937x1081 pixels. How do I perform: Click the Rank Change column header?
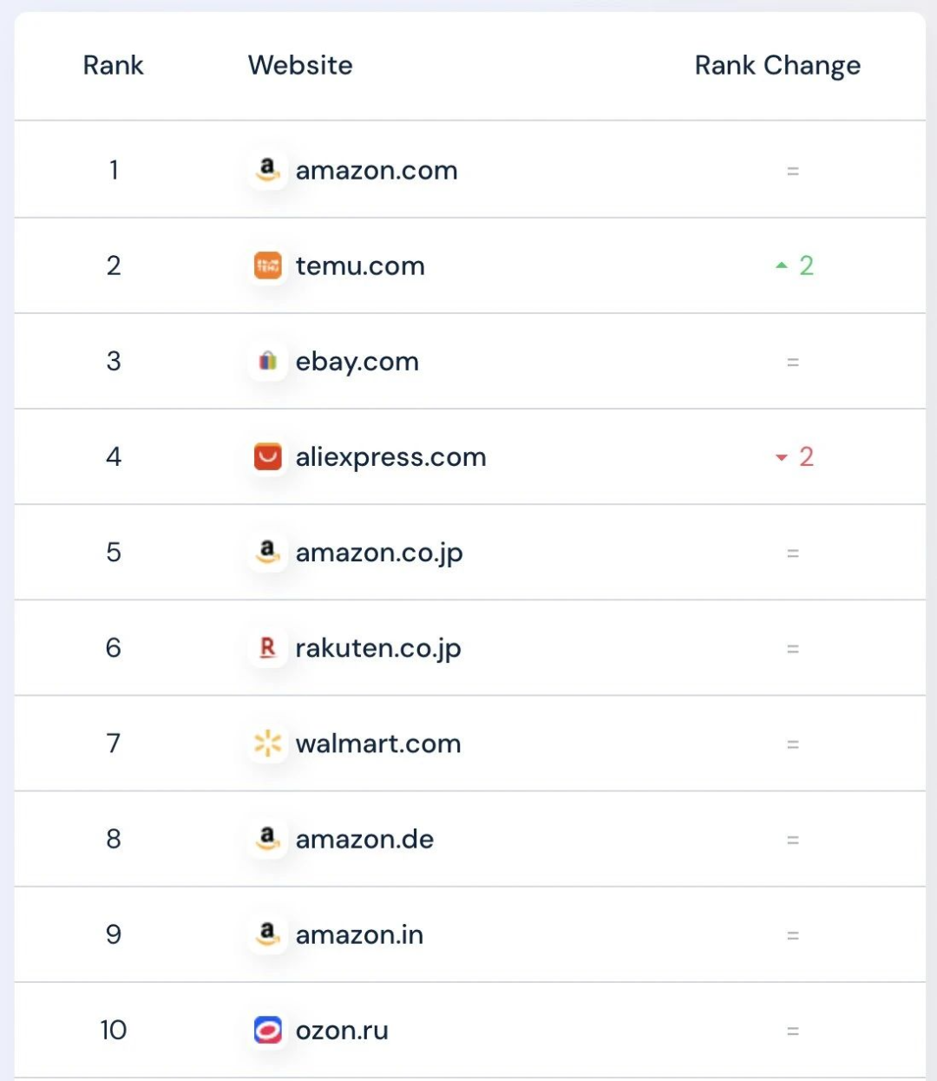click(x=777, y=66)
